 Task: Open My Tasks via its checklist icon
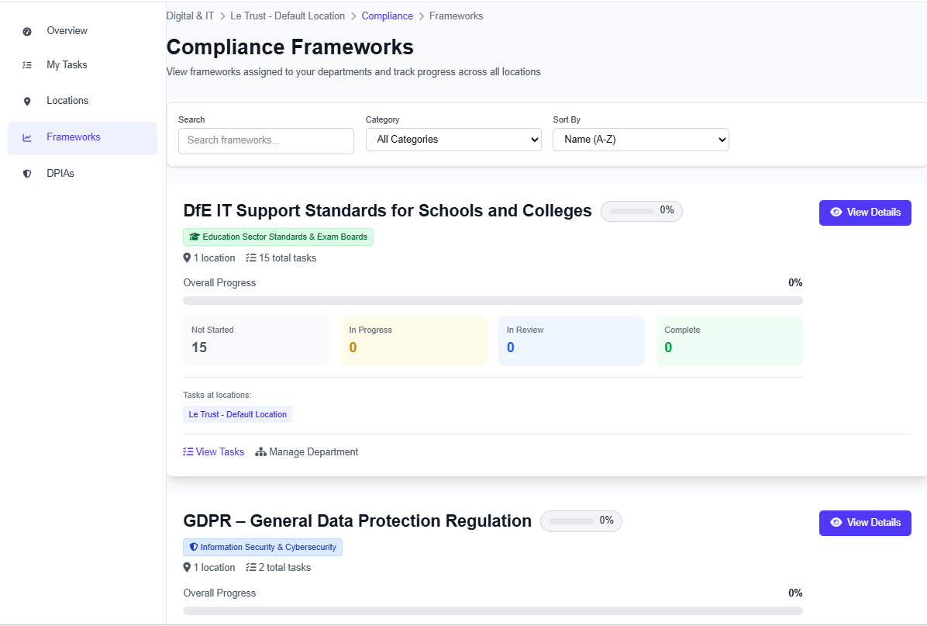click(28, 64)
